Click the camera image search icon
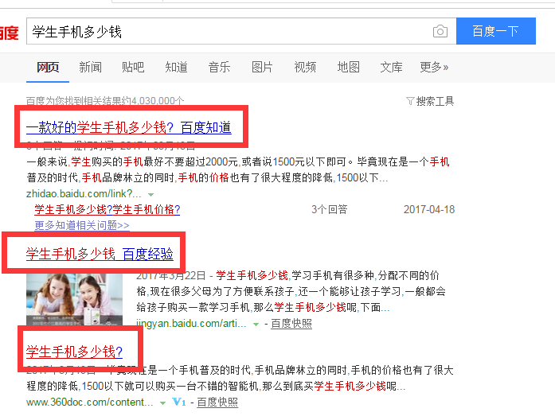Screen dimensions: 555x420 440,31
